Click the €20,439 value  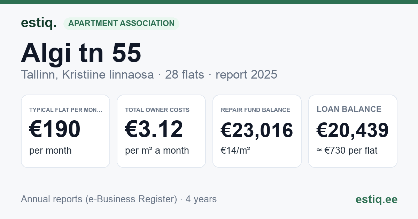coord(353,130)
